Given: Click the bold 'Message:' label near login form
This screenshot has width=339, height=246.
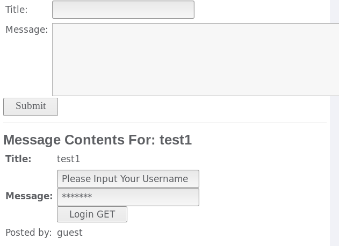Looking at the screenshot, I should pos(29,196).
